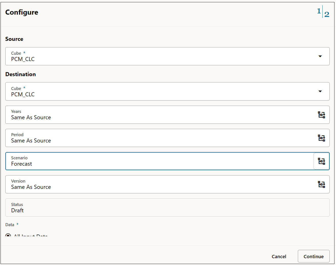
Task: Click Continue to proceed
Action: (x=314, y=256)
